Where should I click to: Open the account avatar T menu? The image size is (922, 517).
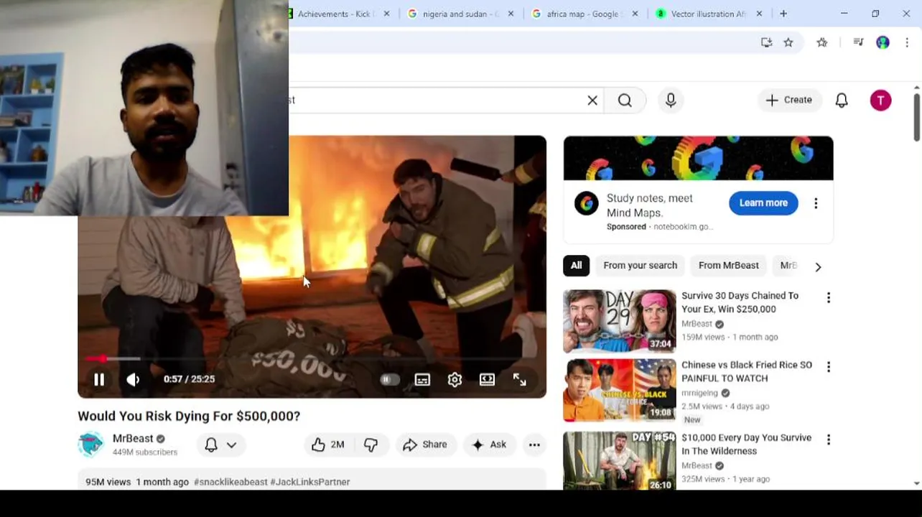click(880, 101)
